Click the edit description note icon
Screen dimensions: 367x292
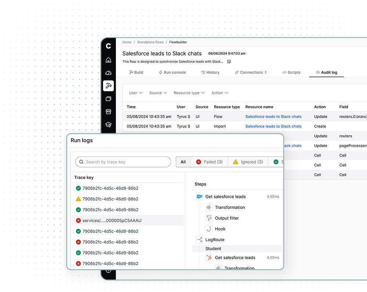[229, 62]
